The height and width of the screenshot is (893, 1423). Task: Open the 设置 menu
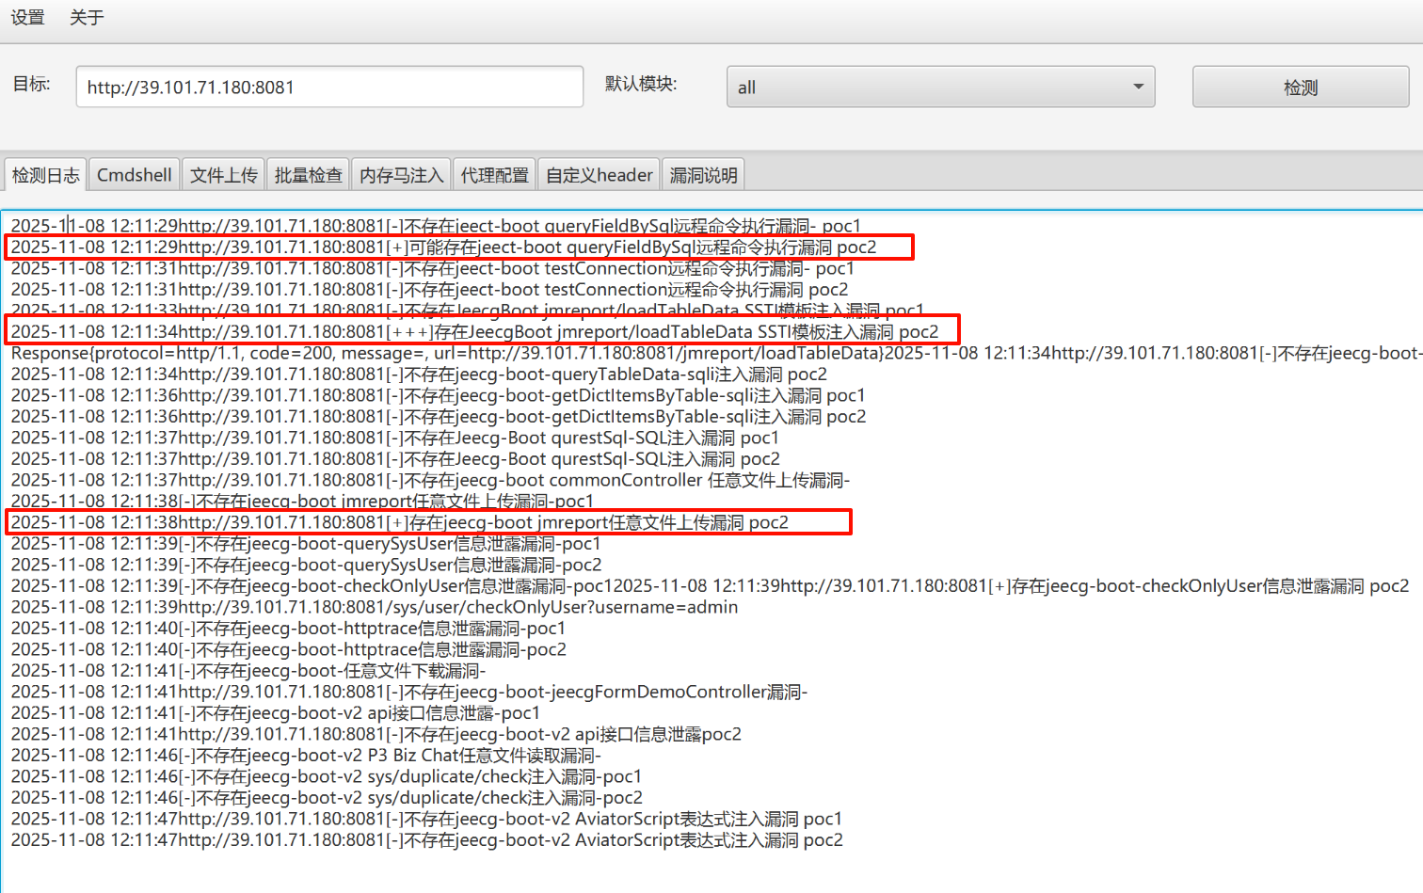pyautogui.click(x=27, y=17)
